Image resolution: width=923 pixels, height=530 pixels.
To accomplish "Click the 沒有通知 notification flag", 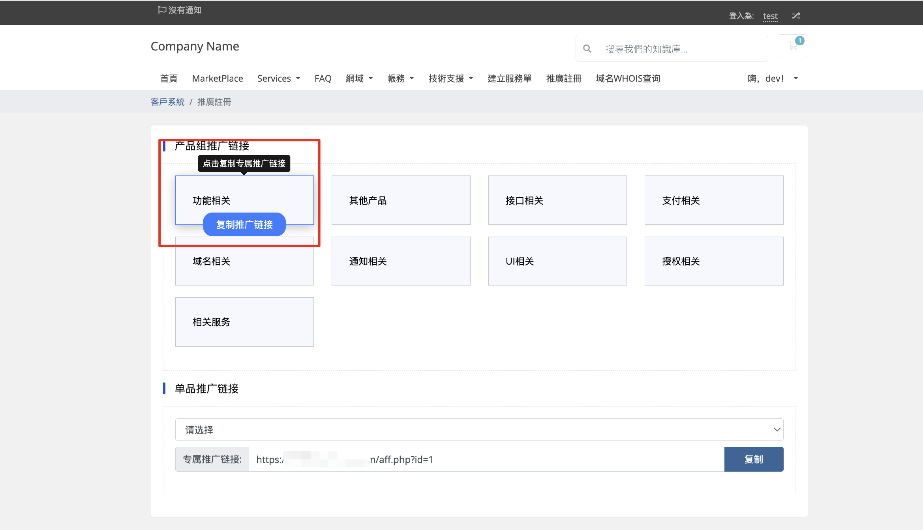I will [x=180, y=10].
